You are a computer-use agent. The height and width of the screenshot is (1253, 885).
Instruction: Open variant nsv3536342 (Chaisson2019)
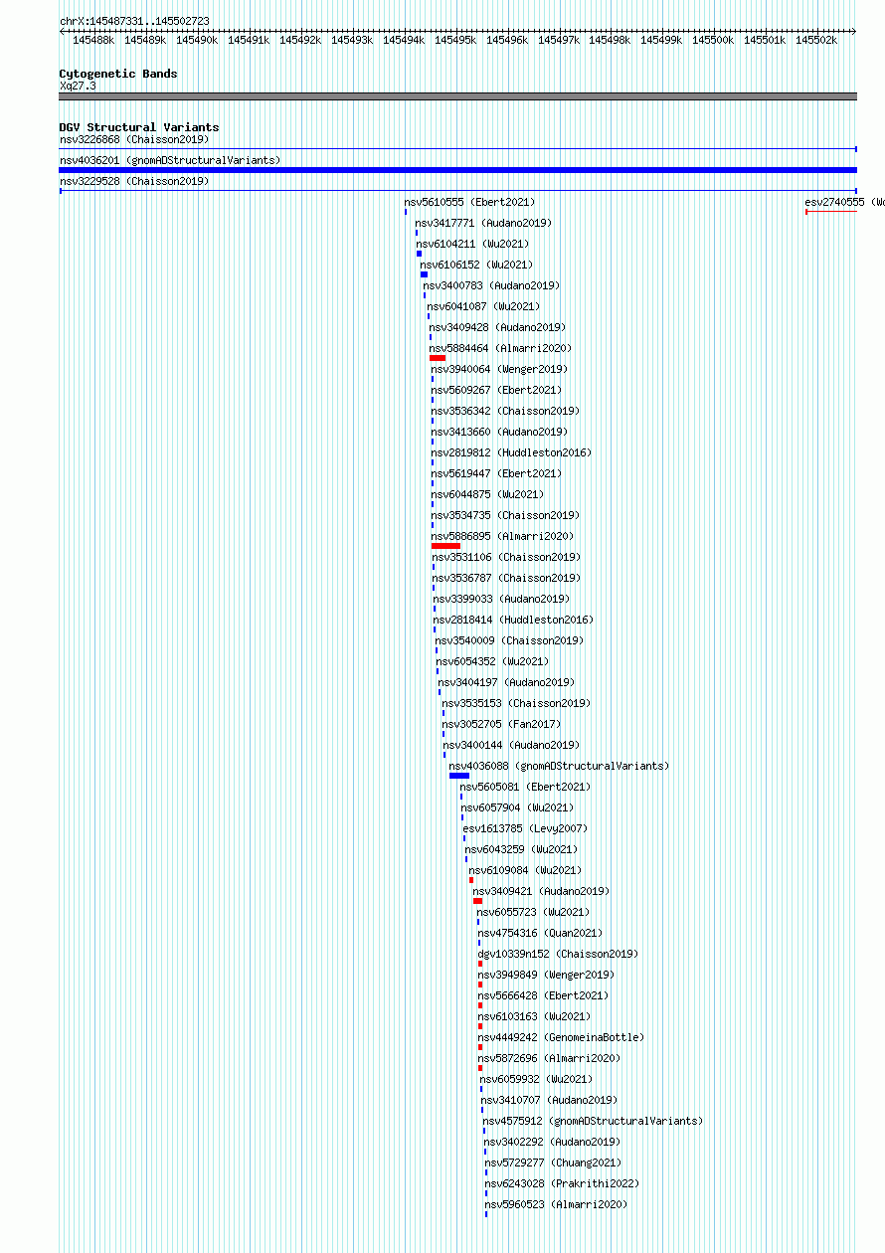(505, 411)
